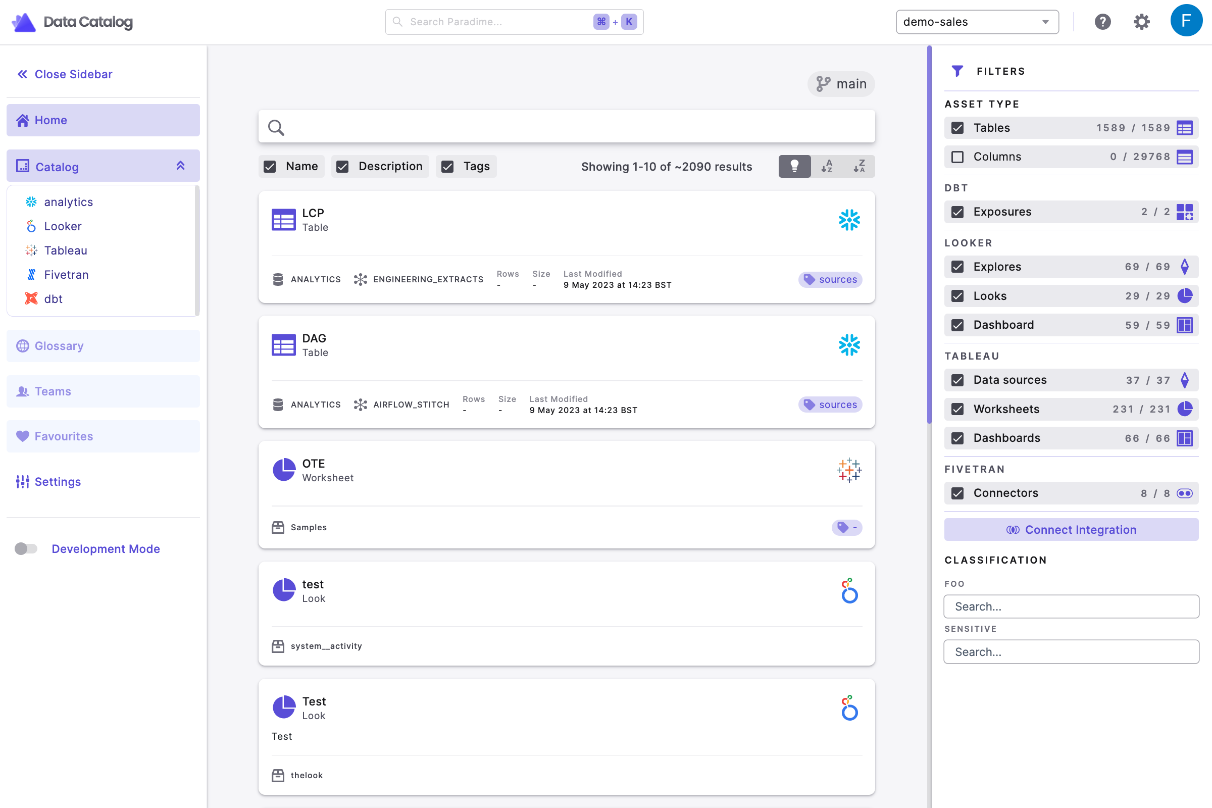Click the Paradime logo icon
The height and width of the screenshot is (808, 1212).
click(x=23, y=22)
